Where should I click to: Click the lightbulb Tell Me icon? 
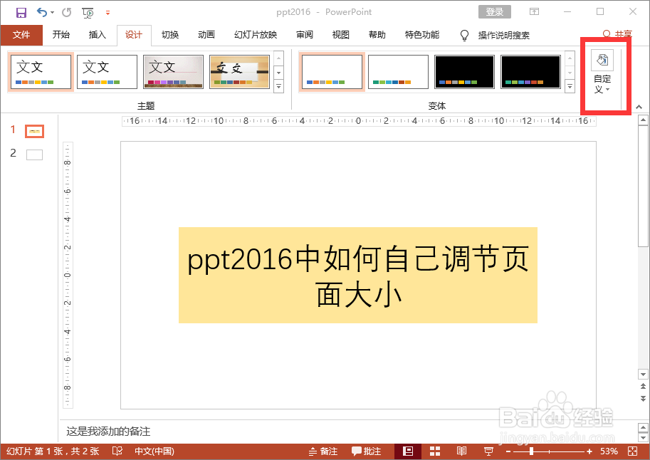click(x=465, y=36)
